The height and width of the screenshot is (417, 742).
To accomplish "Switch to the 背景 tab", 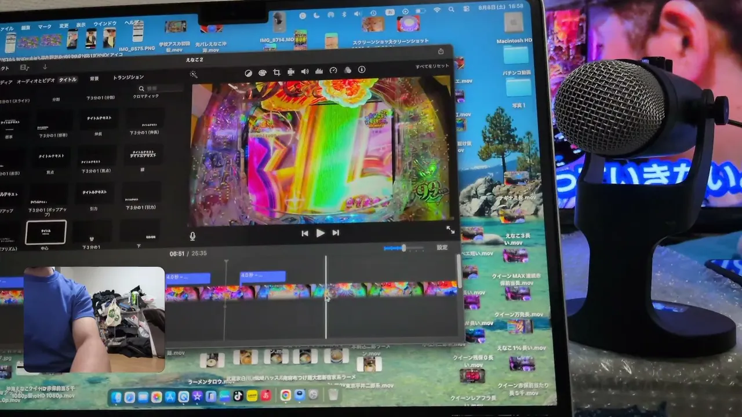I will (x=94, y=78).
